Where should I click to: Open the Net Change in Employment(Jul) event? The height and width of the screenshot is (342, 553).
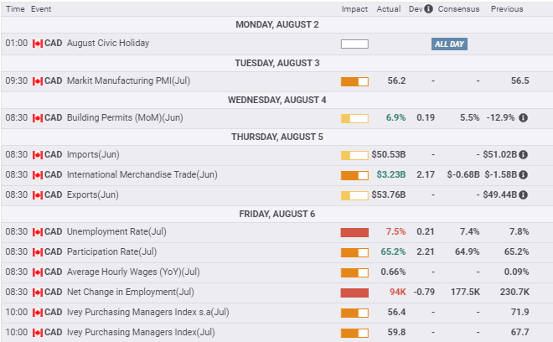click(x=125, y=292)
